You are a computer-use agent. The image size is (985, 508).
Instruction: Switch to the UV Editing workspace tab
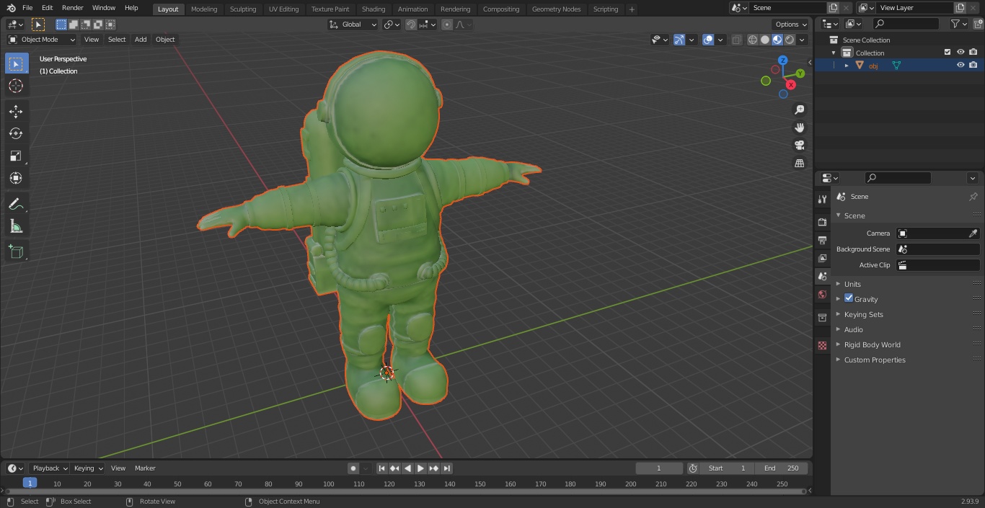[x=283, y=9]
